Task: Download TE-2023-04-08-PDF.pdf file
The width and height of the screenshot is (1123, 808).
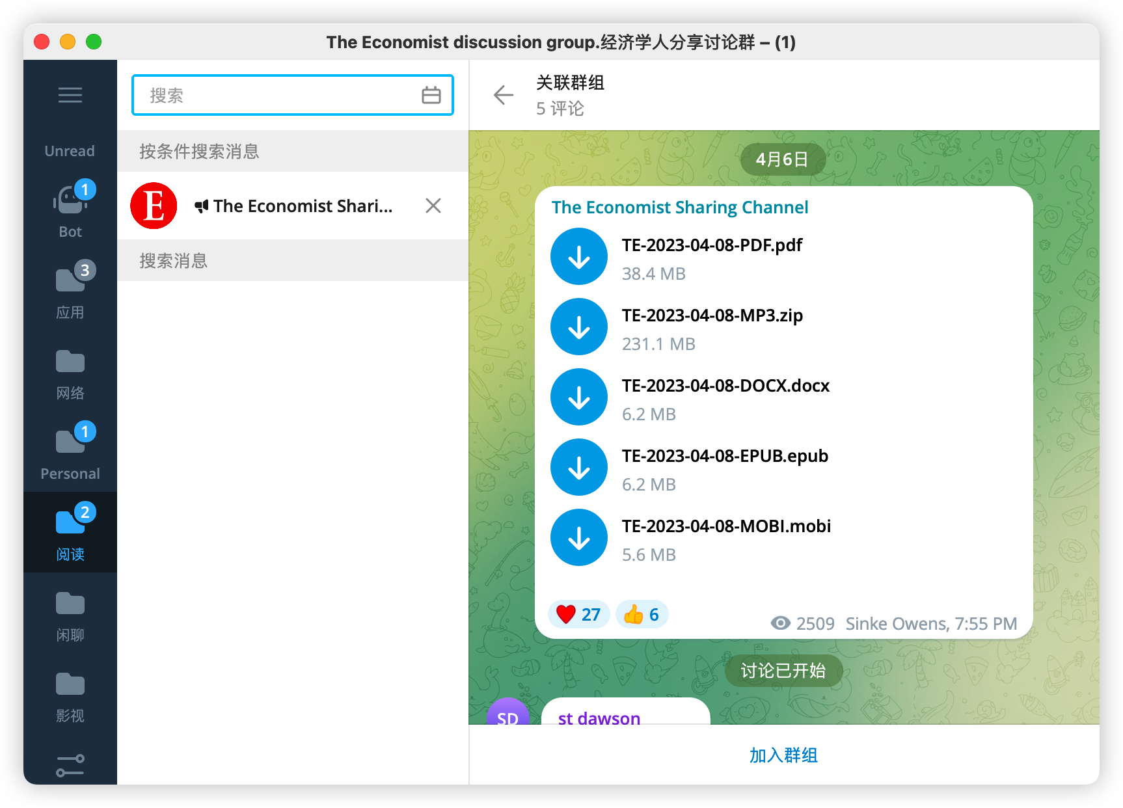Action: [579, 256]
